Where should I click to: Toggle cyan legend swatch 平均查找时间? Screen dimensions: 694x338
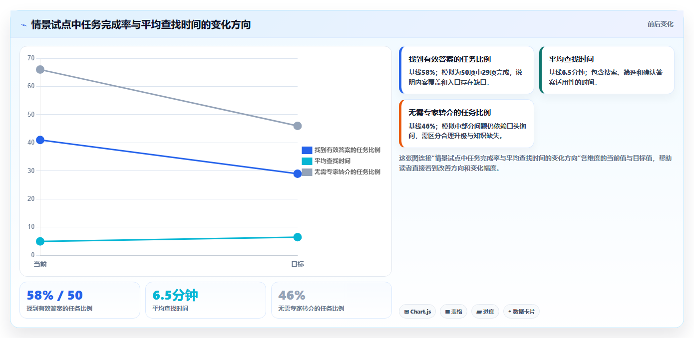coord(307,161)
